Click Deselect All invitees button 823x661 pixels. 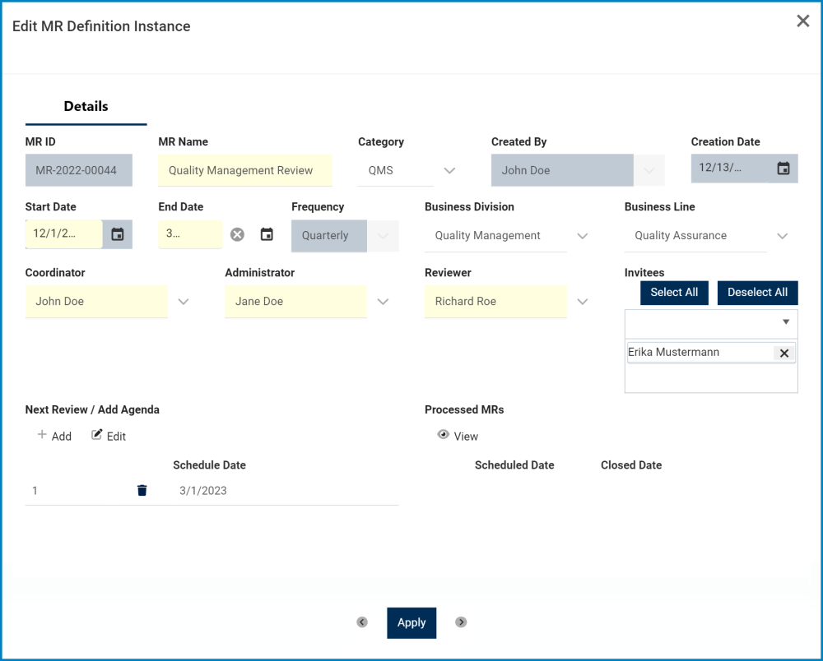(757, 293)
